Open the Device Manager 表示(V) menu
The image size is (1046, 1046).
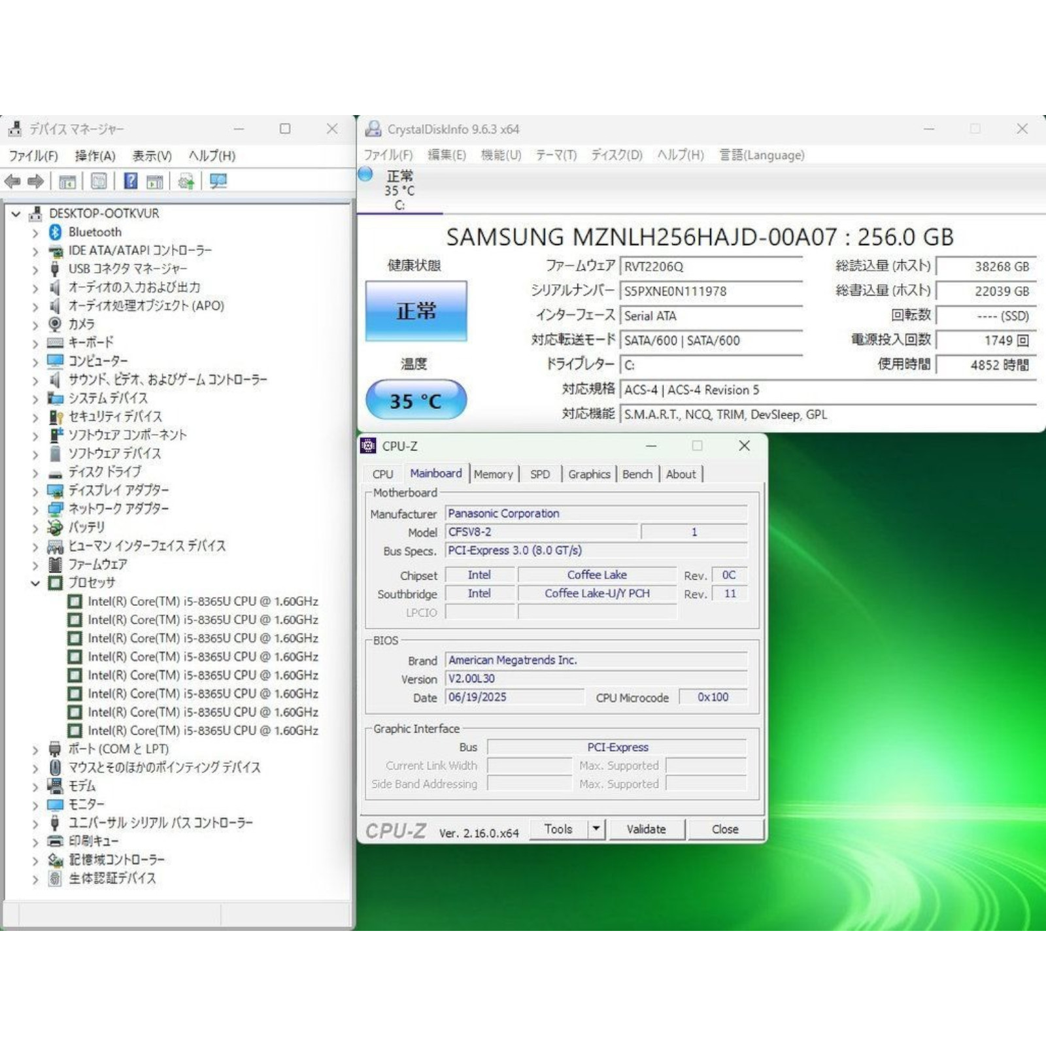[152, 156]
